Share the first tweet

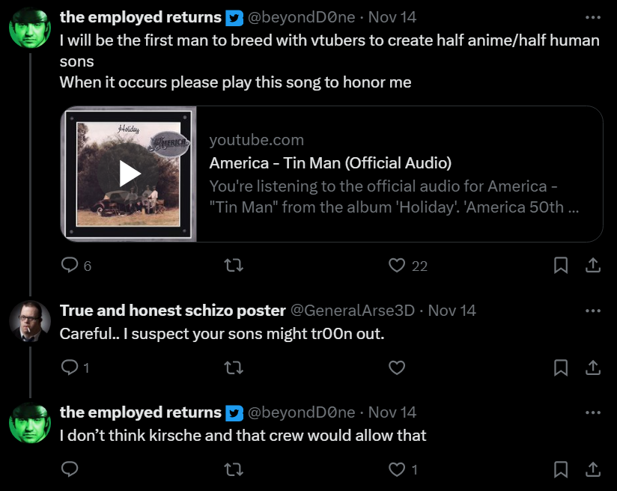592,265
